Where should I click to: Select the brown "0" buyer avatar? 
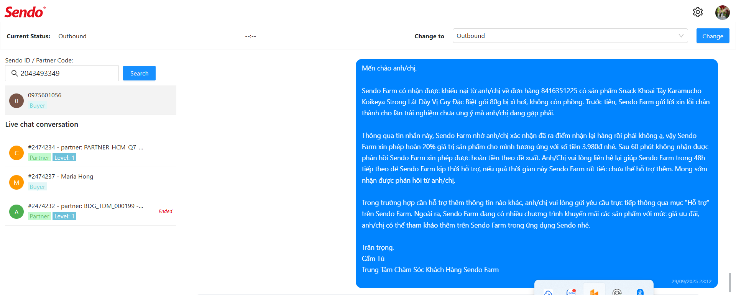point(16,101)
